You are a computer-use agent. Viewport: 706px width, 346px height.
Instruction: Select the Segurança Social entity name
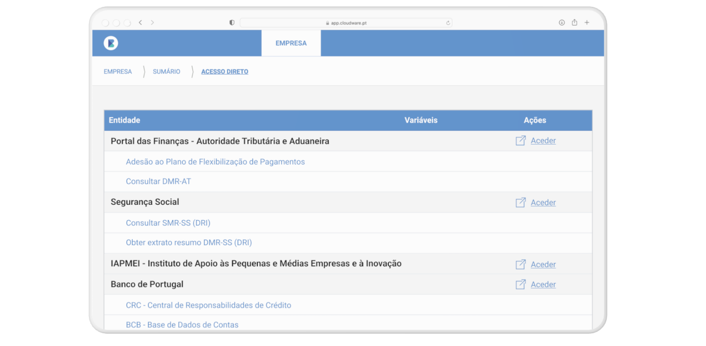[145, 202]
